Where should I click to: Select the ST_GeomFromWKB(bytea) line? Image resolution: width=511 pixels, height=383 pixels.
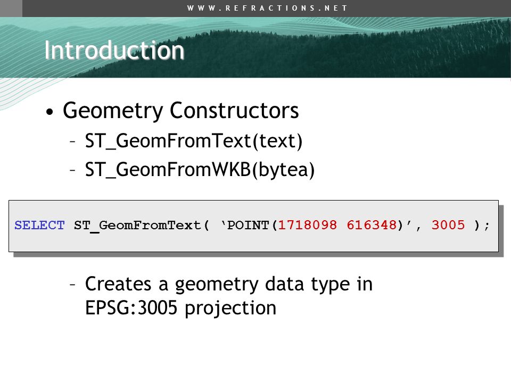[x=200, y=170]
